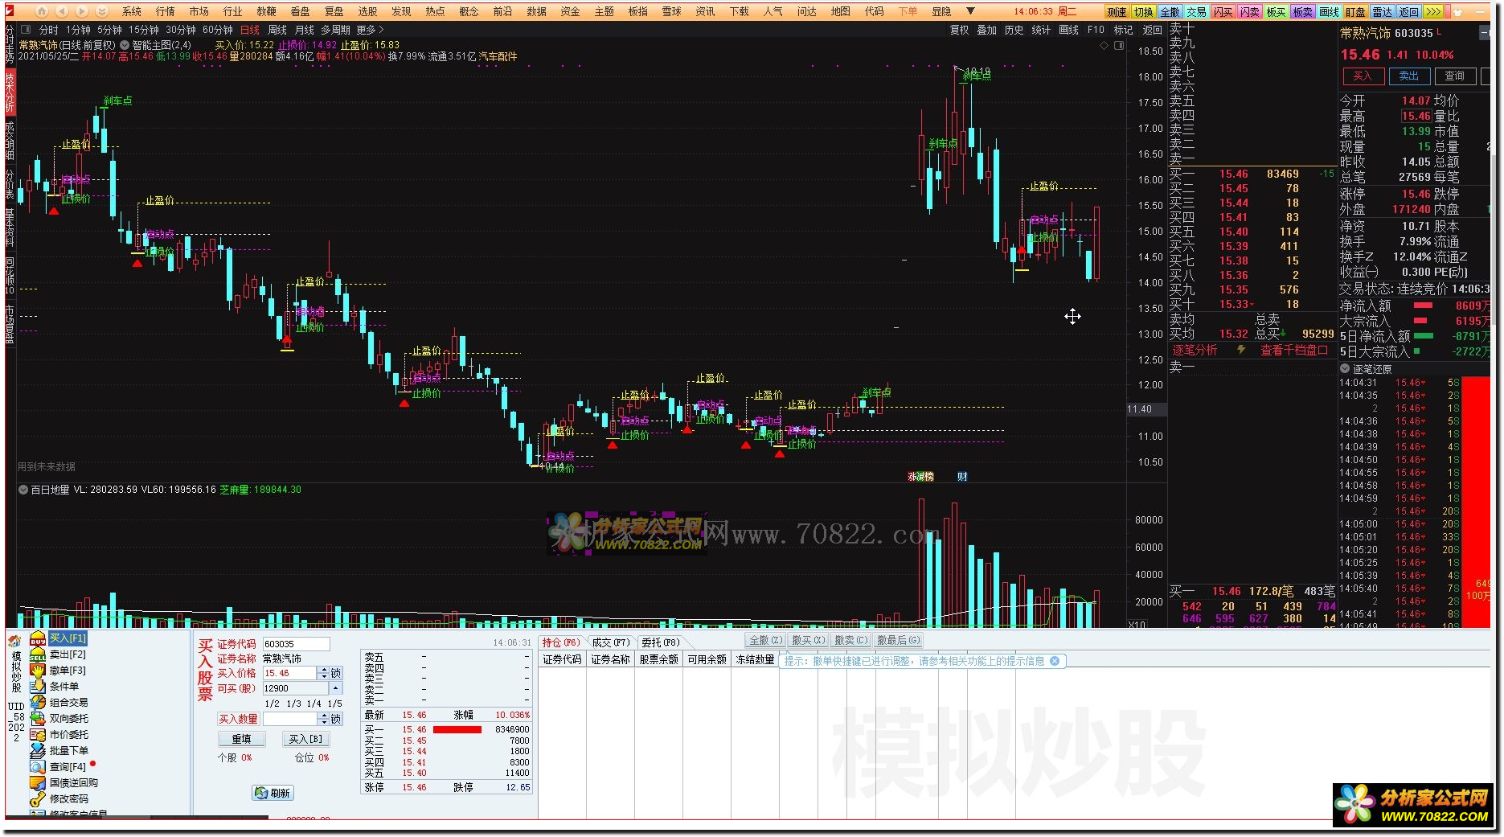Switch to the 委托(F8) tab
This screenshot has width=1504, height=837.
click(660, 642)
